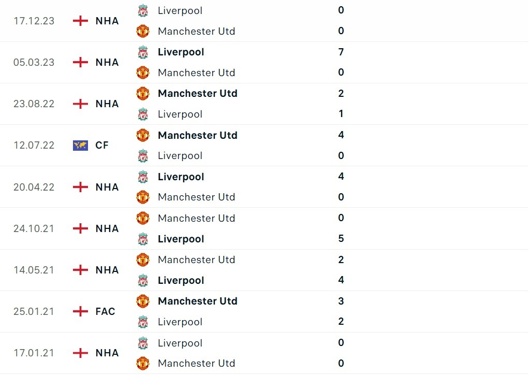Click Liverpool crest in 25.01.21 match
Screen dimensions: 529x375
(143, 322)
